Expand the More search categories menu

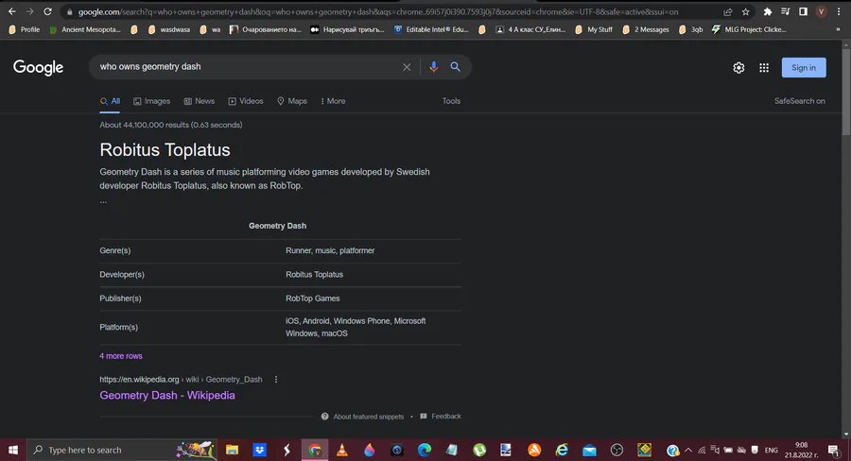(333, 101)
